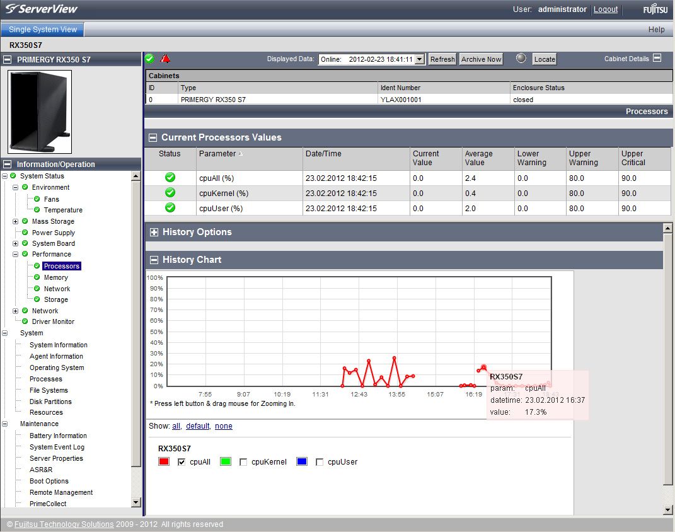Expand the History Options section
The image size is (675, 532).
tap(154, 233)
